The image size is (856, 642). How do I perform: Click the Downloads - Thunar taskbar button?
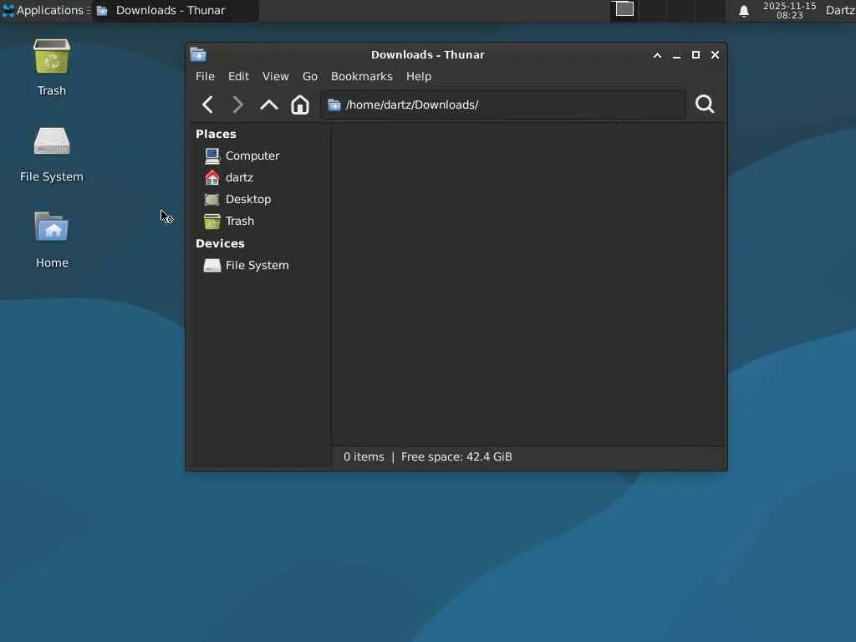[x=176, y=10]
